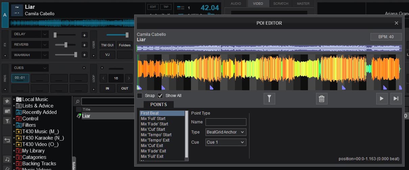The height and width of the screenshot is (170, 409).
Task: Click the Local Music folder icon
Action: pyautogui.click(x=19, y=99)
